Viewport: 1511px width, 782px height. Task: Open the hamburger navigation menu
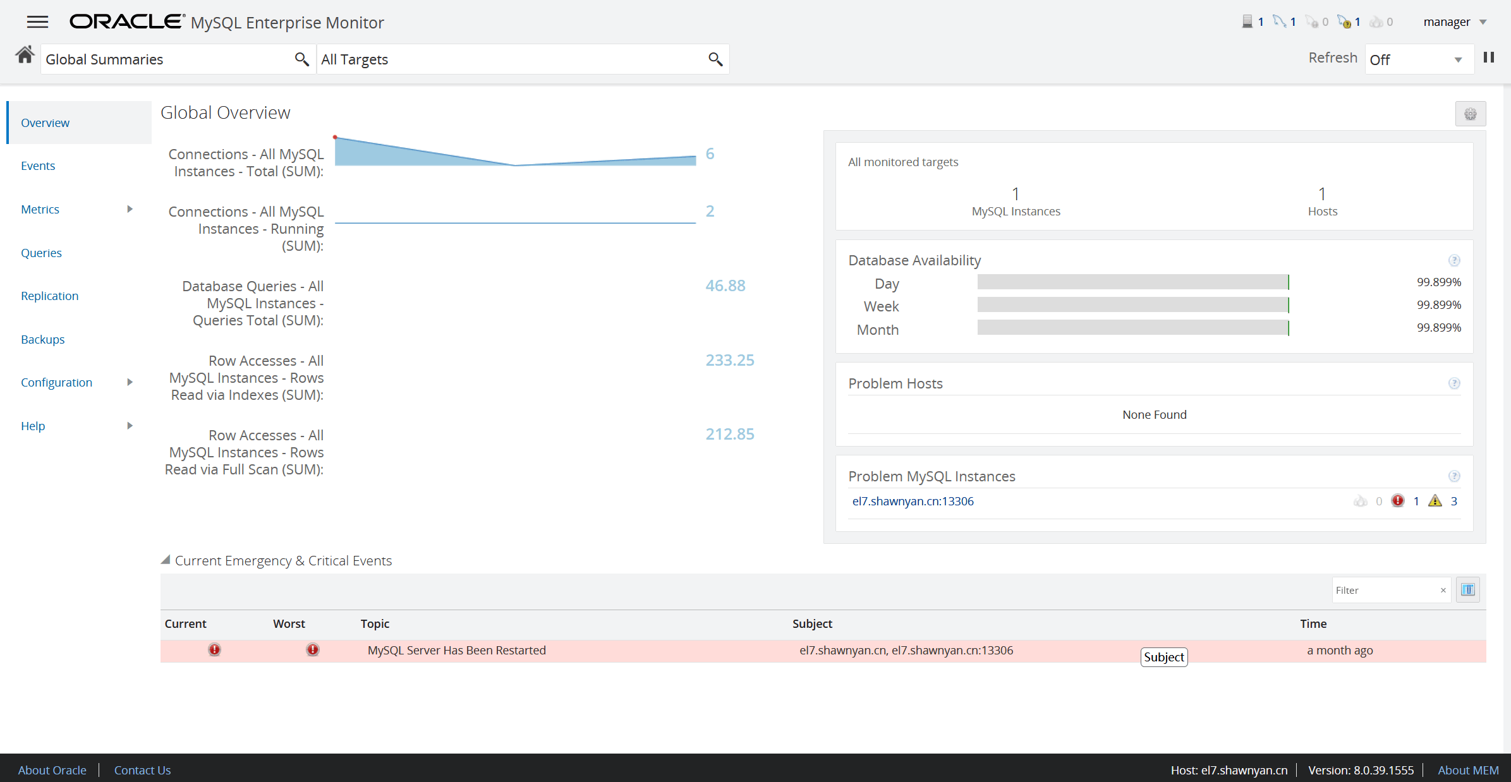(x=37, y=22)
